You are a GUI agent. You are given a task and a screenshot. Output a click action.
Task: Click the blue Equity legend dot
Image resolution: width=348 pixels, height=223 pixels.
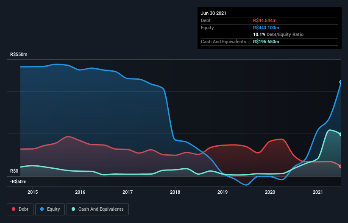click(42, 209)
